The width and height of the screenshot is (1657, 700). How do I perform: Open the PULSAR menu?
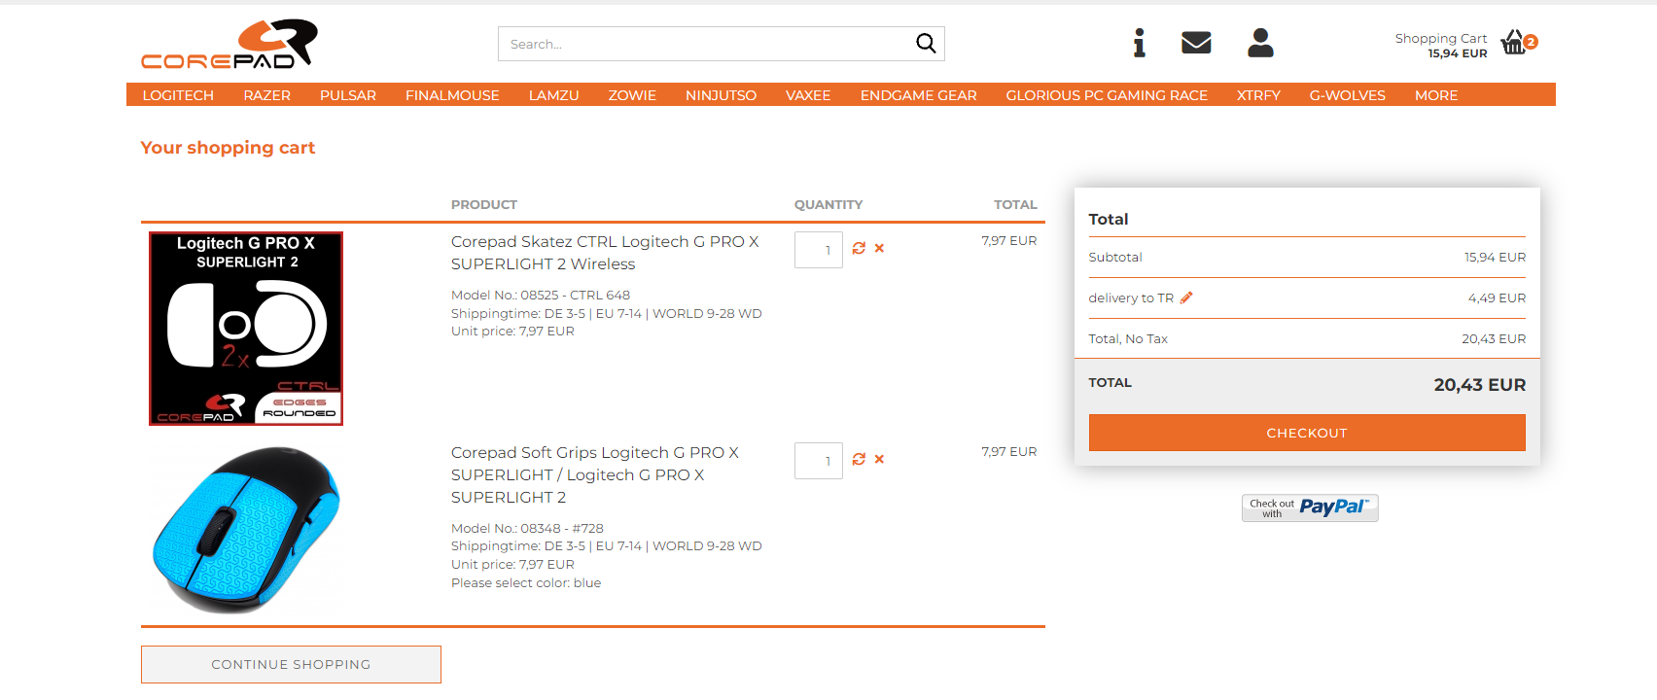pyautogui.click(x=348, y=95)
